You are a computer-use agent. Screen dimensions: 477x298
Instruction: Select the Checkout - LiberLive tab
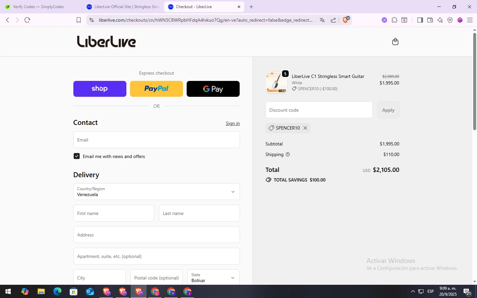pyautogui.click(x=204, y=7)
